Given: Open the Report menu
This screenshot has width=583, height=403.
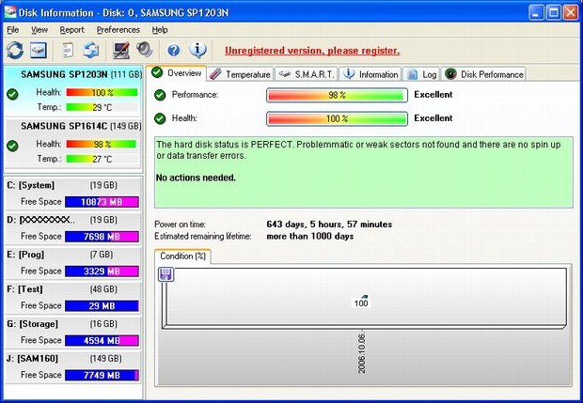Looking at the screenshot, I should coord(71,30).
